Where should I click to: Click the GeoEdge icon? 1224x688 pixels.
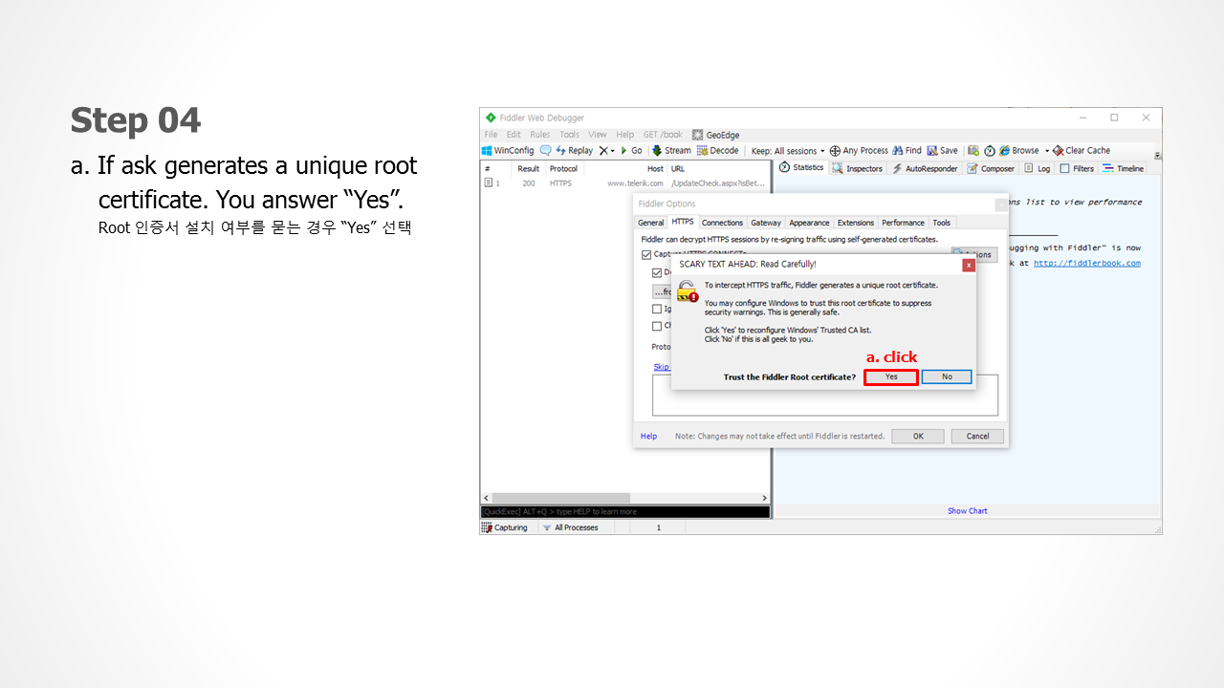coord(698,135)
